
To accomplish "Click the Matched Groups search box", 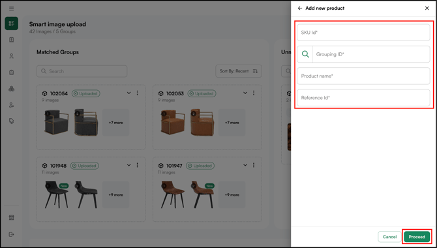I will pyautogui.click(x=82, y=71).
